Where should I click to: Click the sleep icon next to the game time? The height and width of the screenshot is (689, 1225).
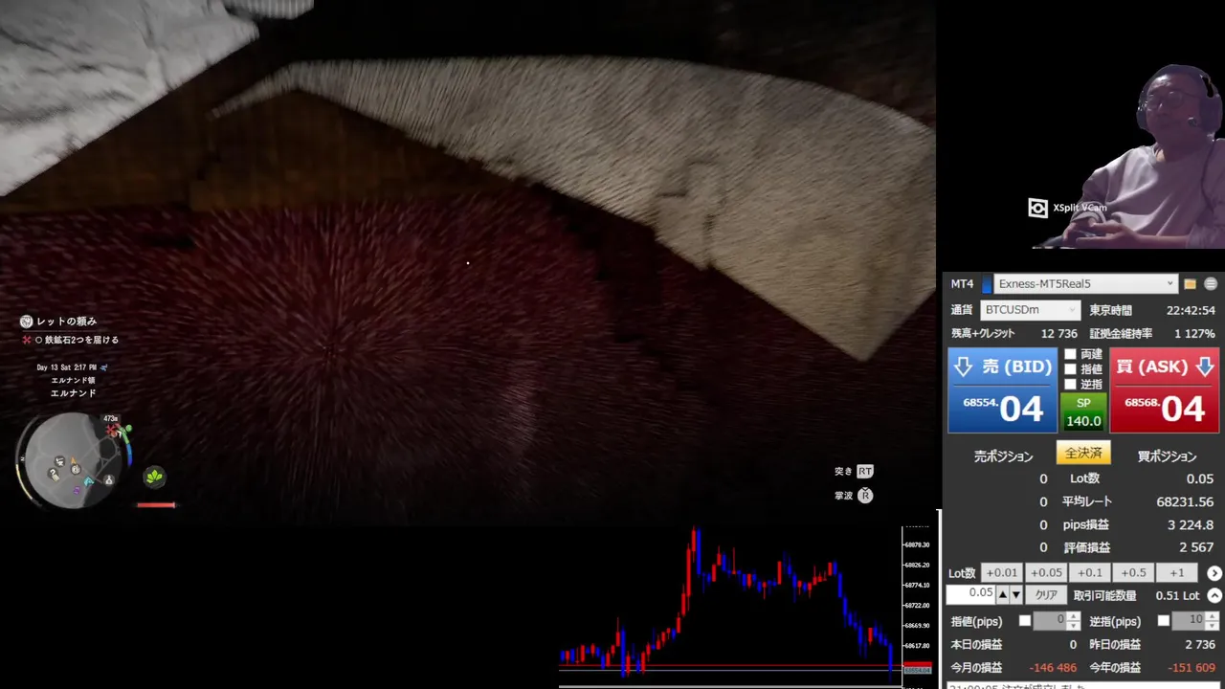tap(103, 367)
